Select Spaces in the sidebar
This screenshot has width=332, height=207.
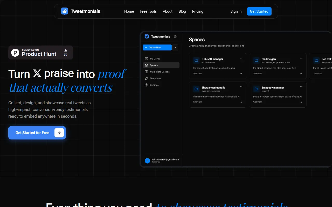(x=161, y=65)
